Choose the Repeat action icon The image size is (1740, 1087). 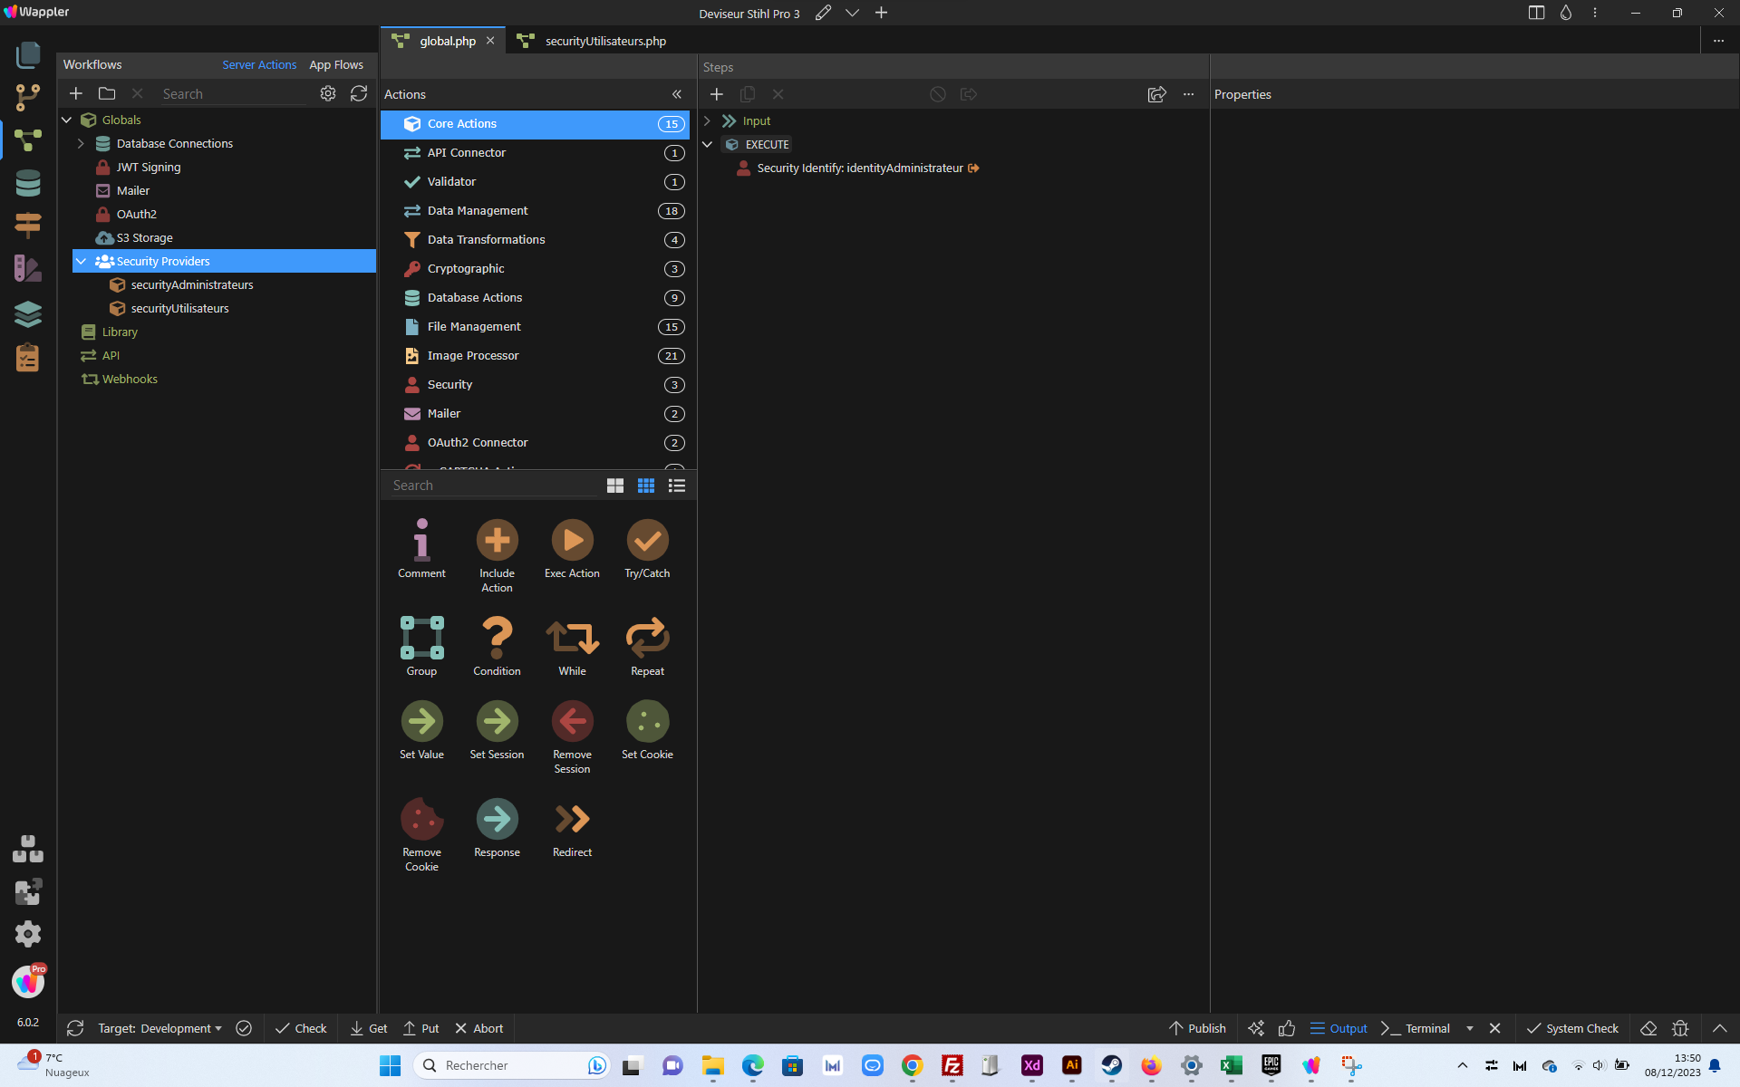pyautogui.click(x=647, y=638)
